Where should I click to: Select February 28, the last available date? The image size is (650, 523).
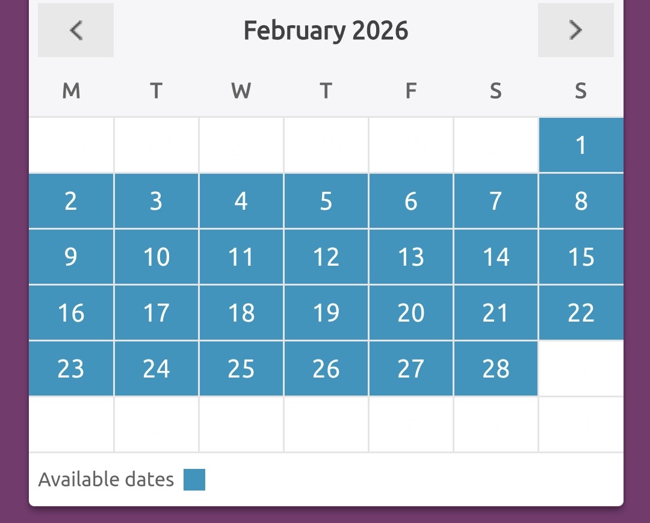pos(496,369)
